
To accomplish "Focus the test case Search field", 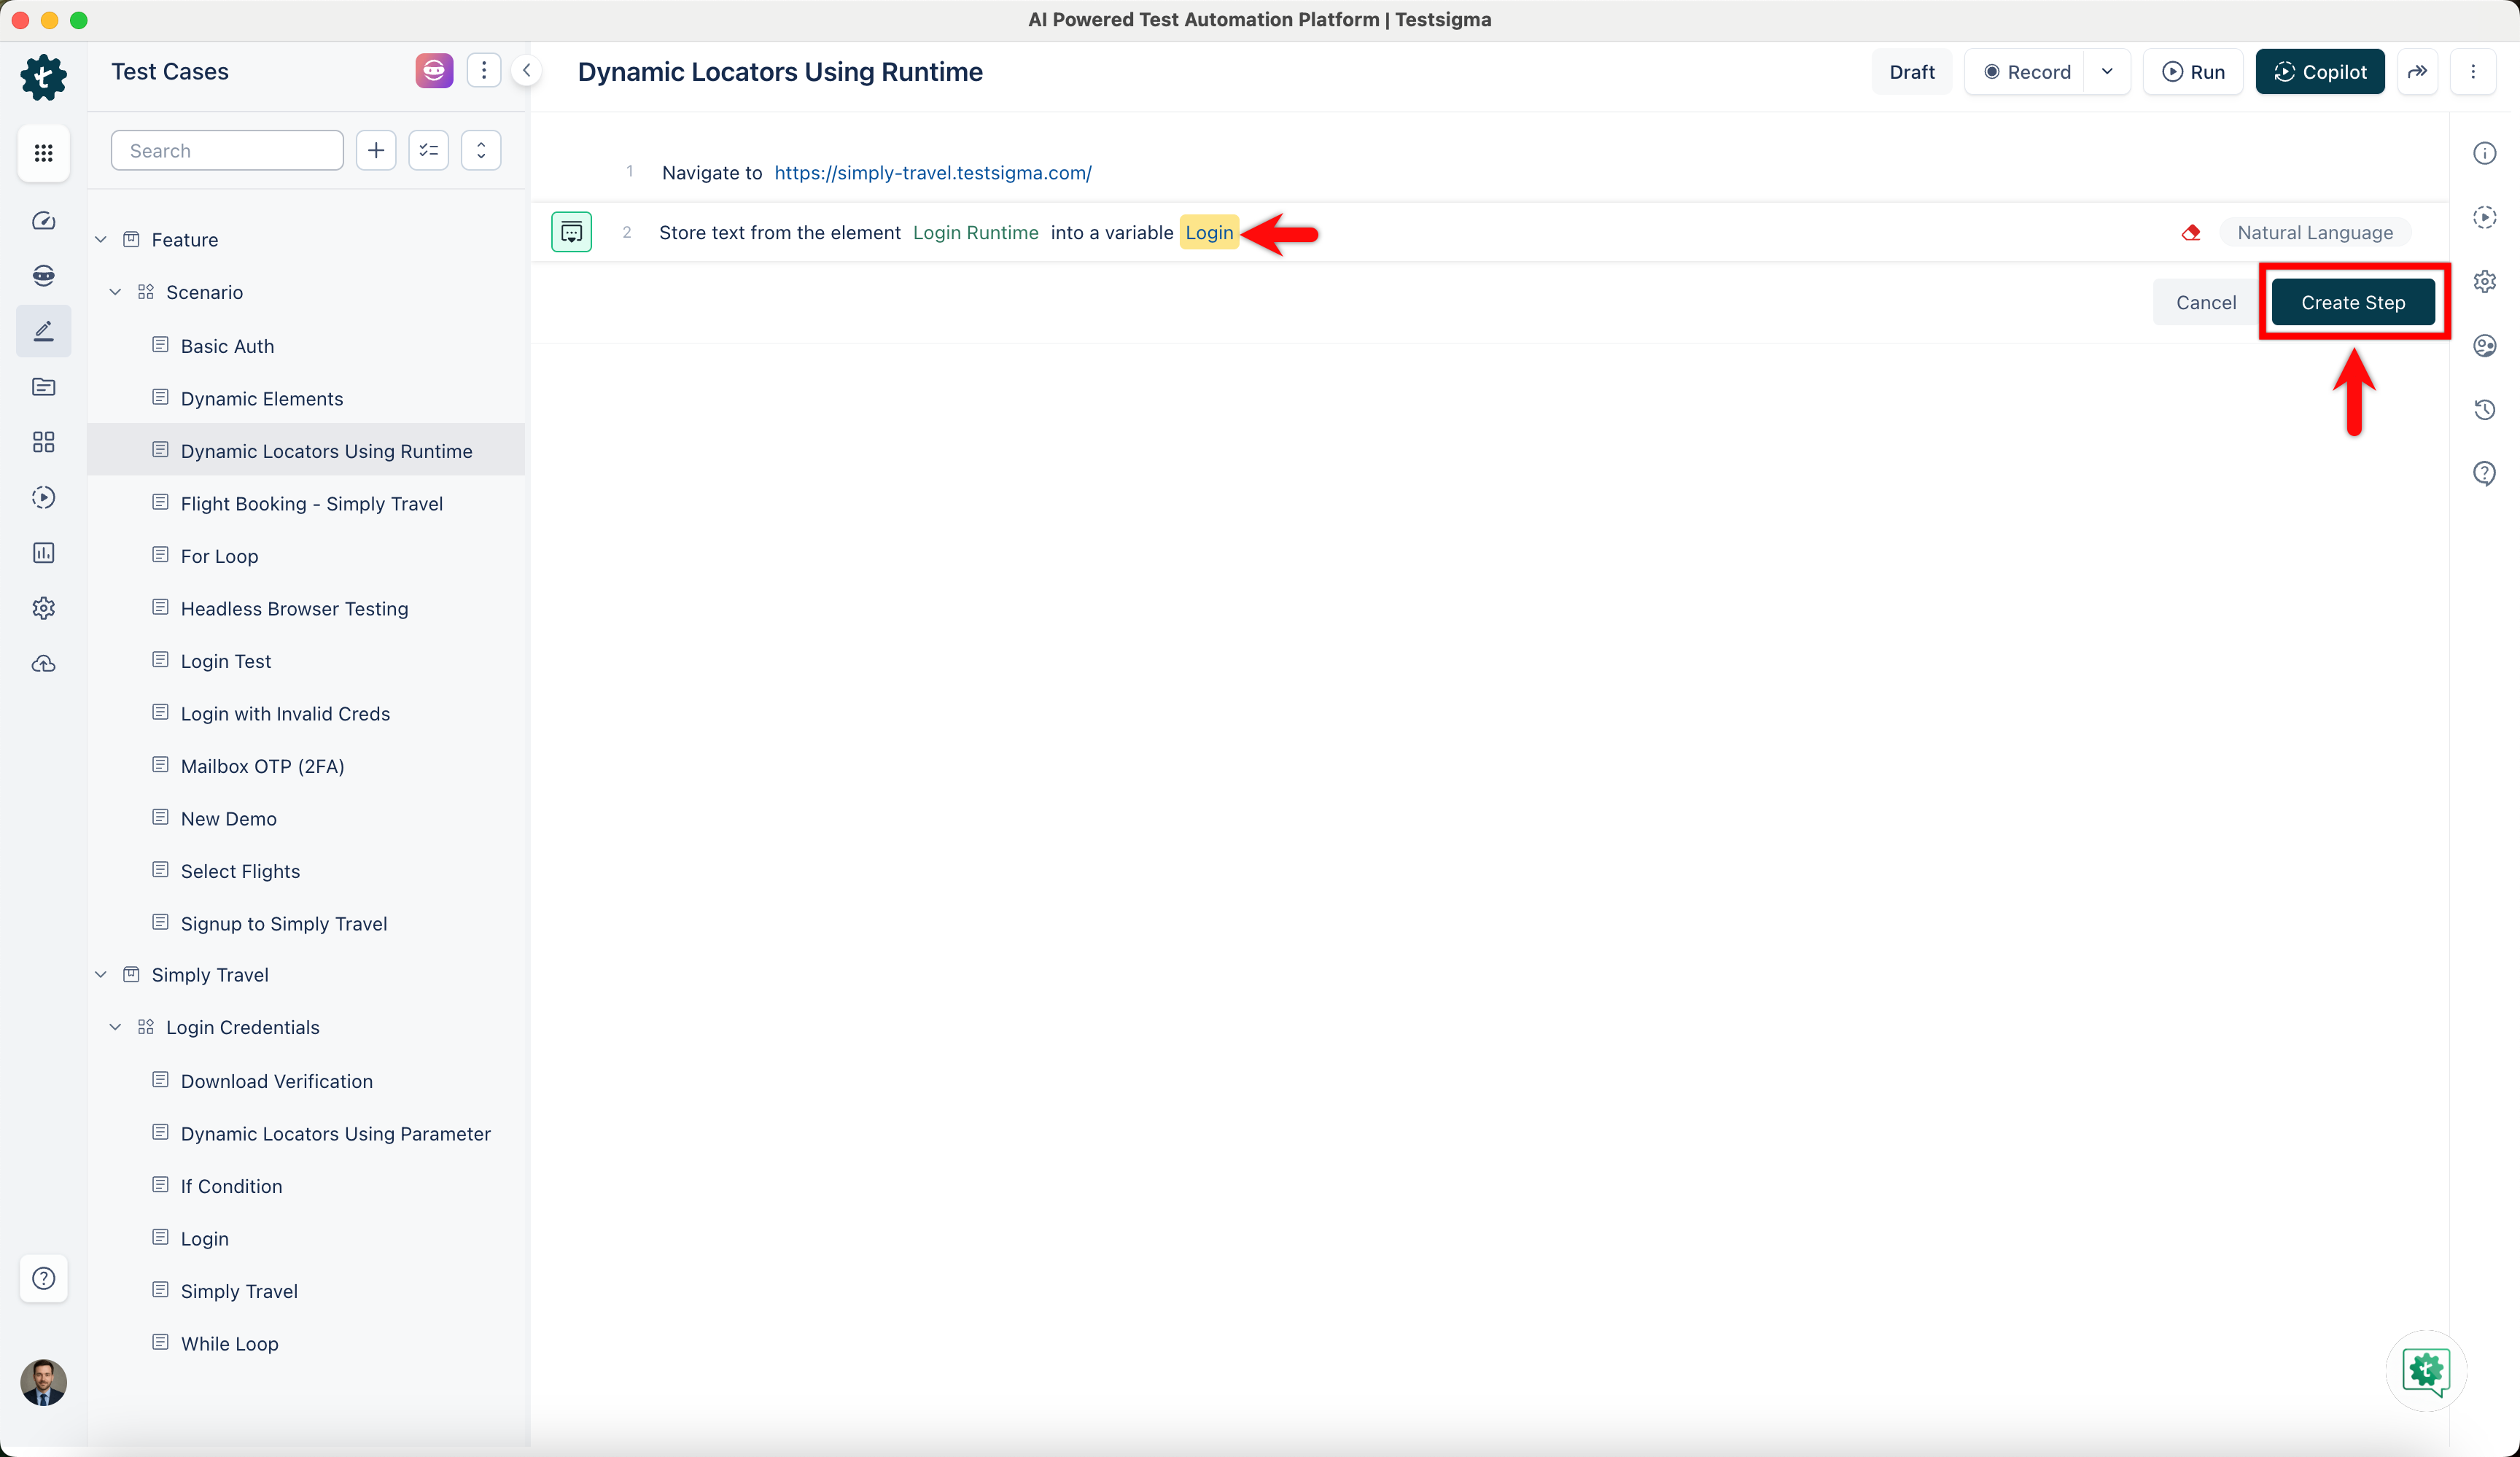I will click(x=227, y=150).
